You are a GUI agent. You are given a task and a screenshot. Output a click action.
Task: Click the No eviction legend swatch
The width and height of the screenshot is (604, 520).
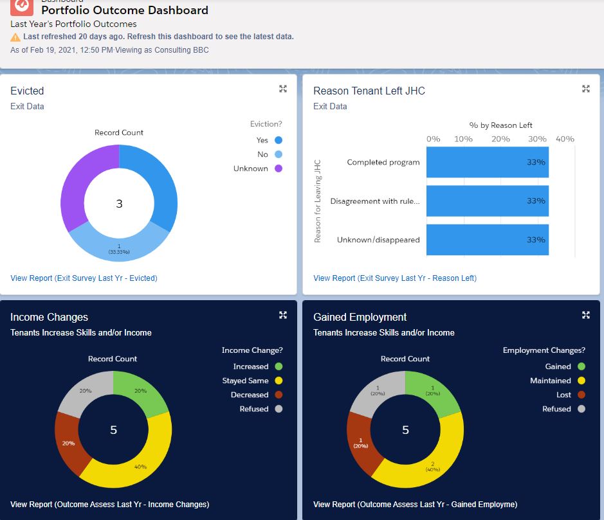pyautogui.click(x=278, y=154)
